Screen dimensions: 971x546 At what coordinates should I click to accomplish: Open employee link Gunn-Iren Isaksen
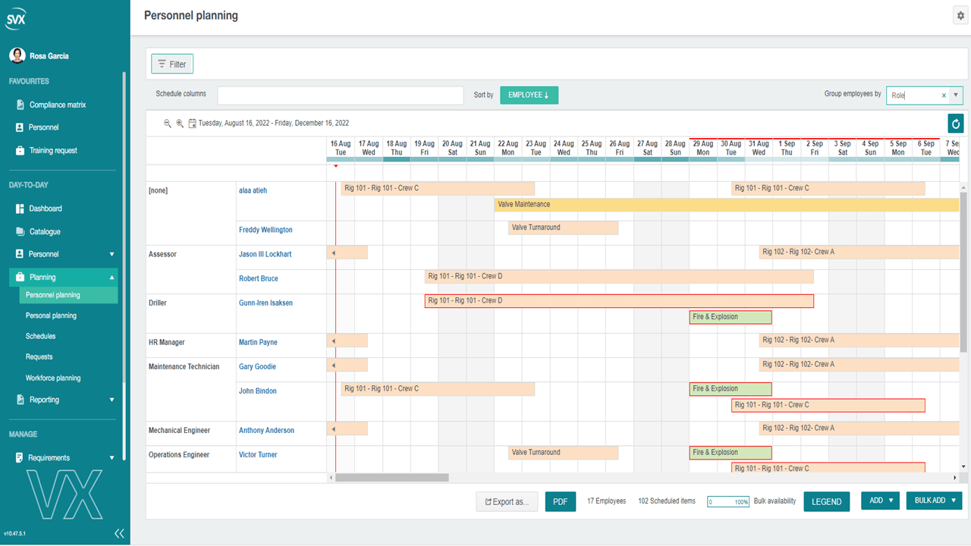tap(266, 303)
